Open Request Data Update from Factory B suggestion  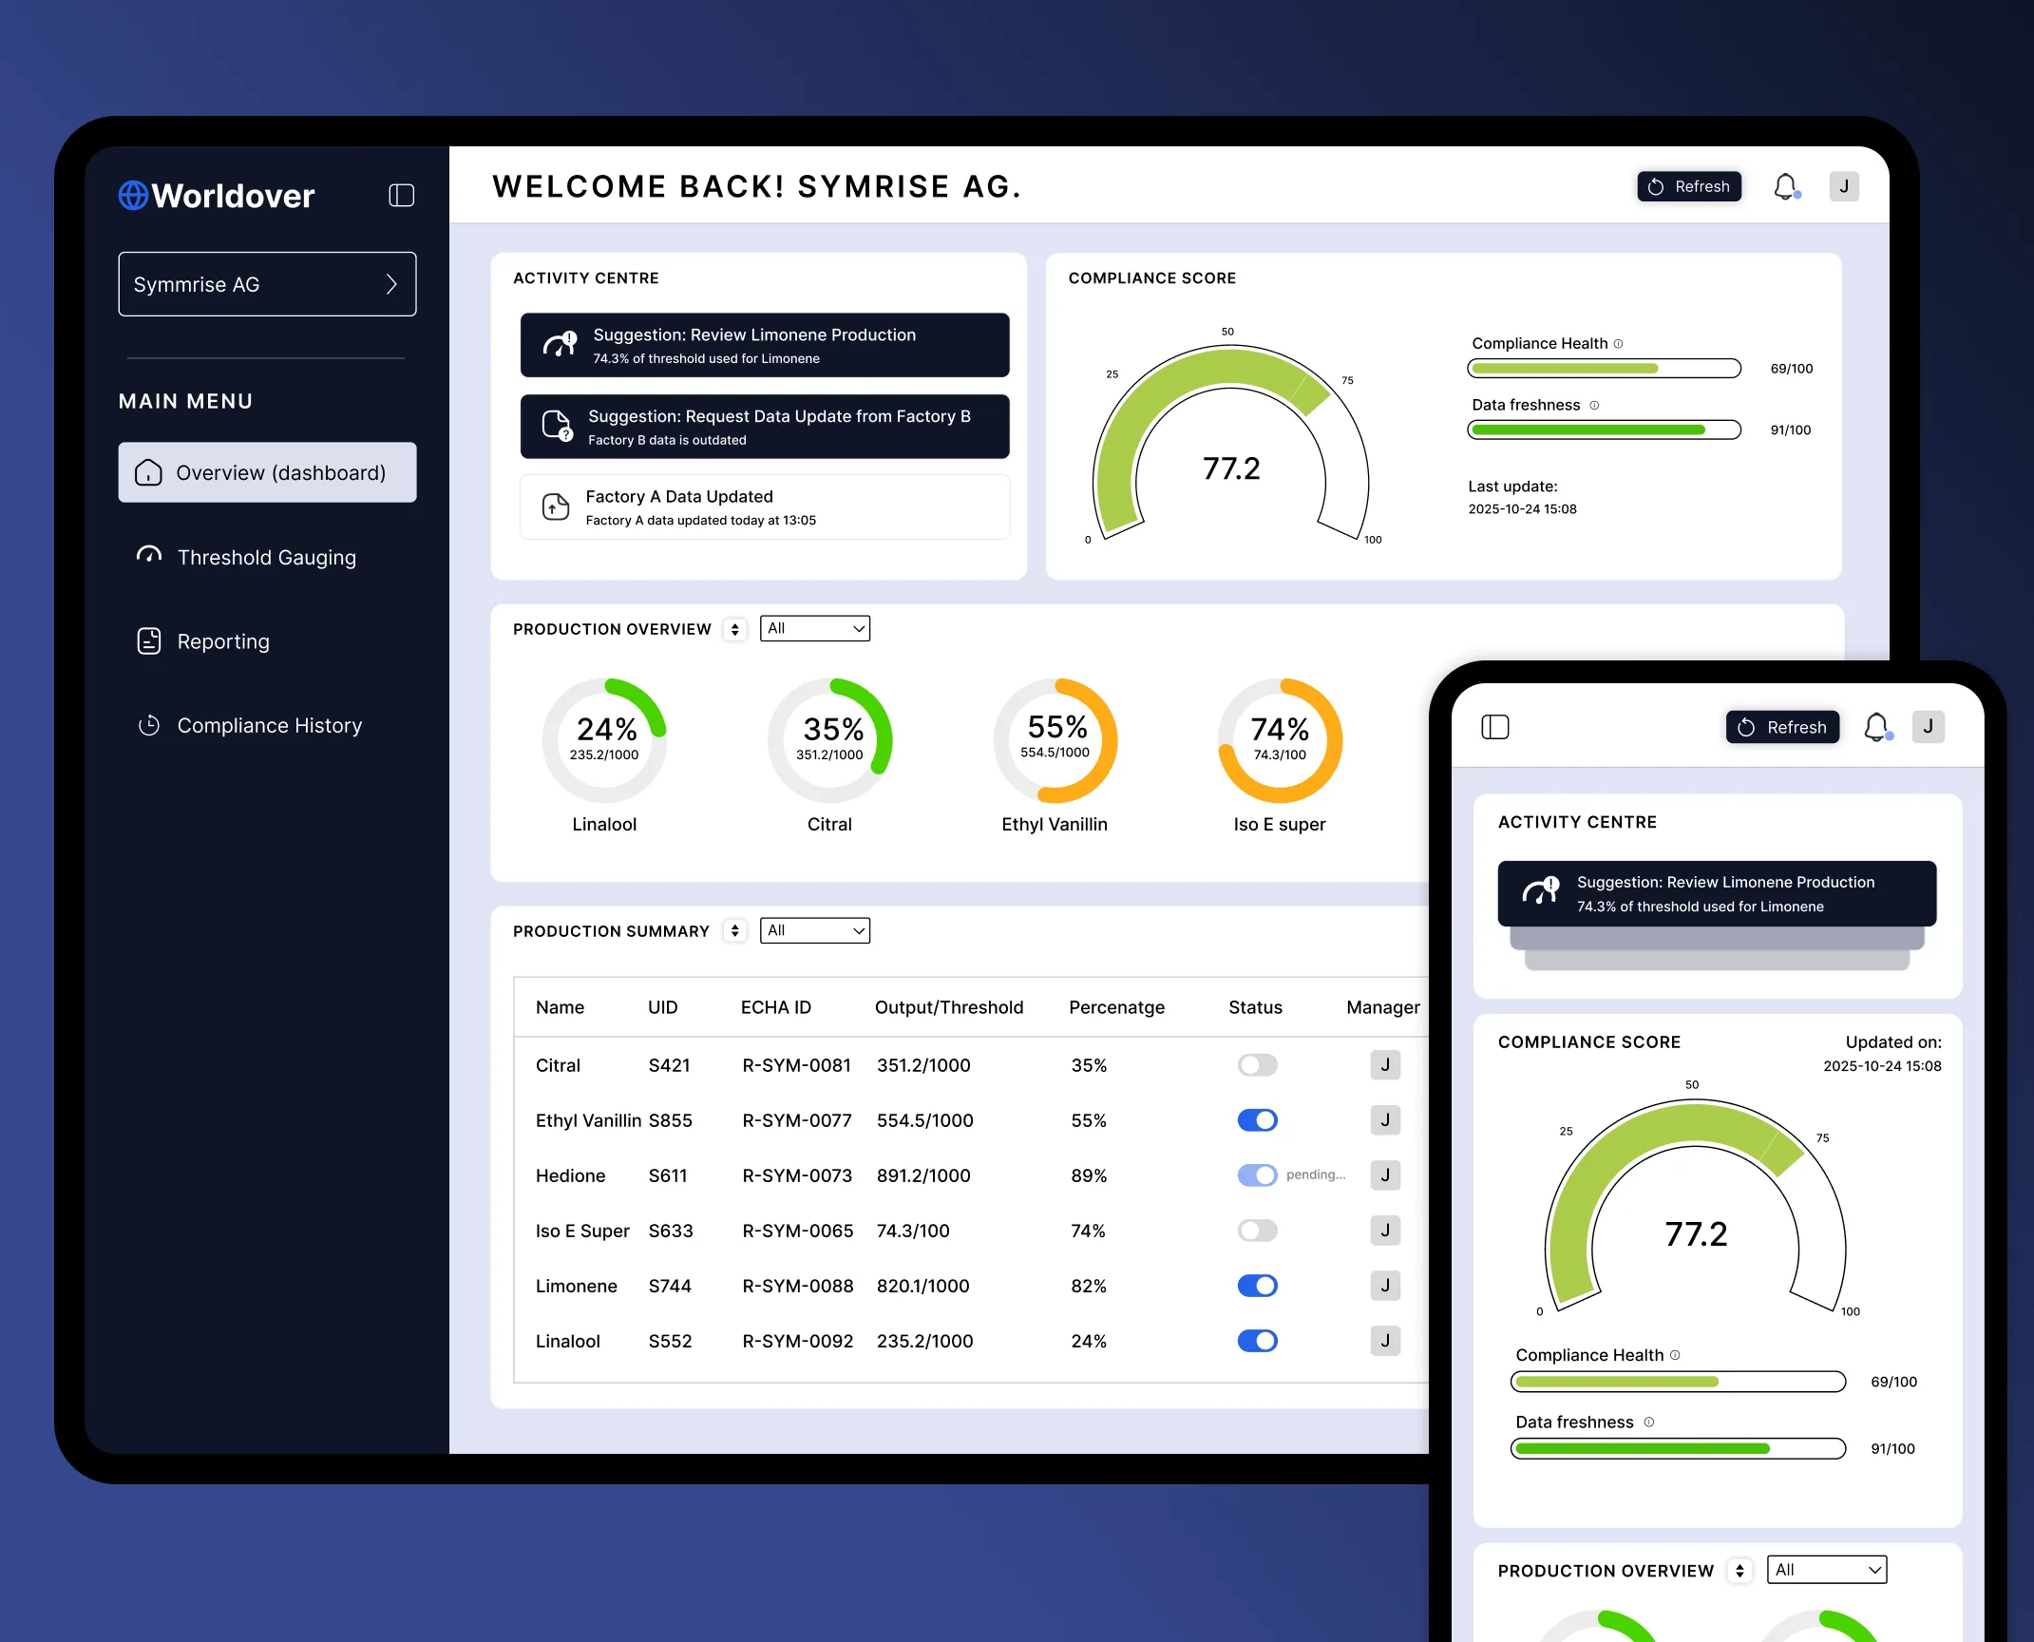tap(765, 427)
